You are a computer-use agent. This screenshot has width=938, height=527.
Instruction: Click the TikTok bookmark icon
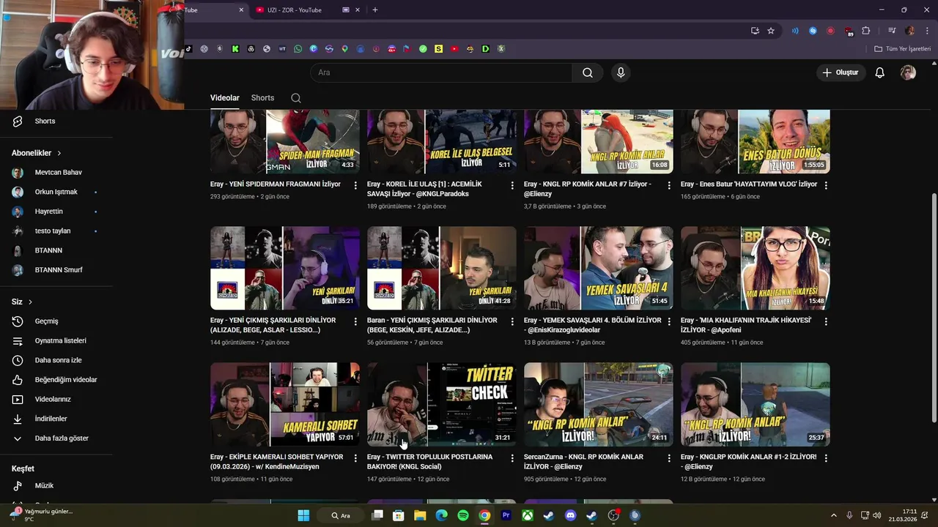(188, 49)
